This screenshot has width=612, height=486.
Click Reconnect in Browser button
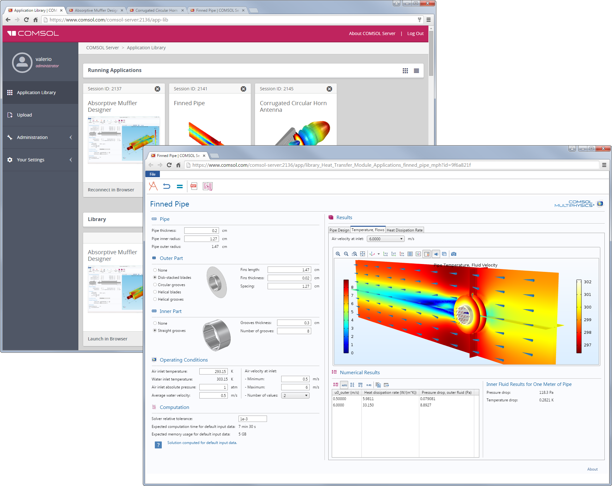click(x=111, y=190)
